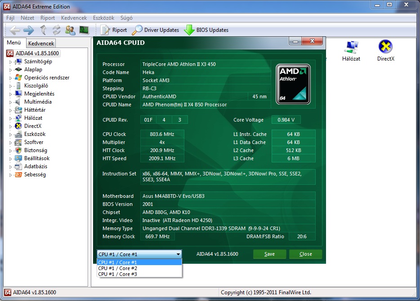Screen dimensions: 420x301
Task: Click the CPU Clock value 803.6 MHz
Action: pos(162,134)
